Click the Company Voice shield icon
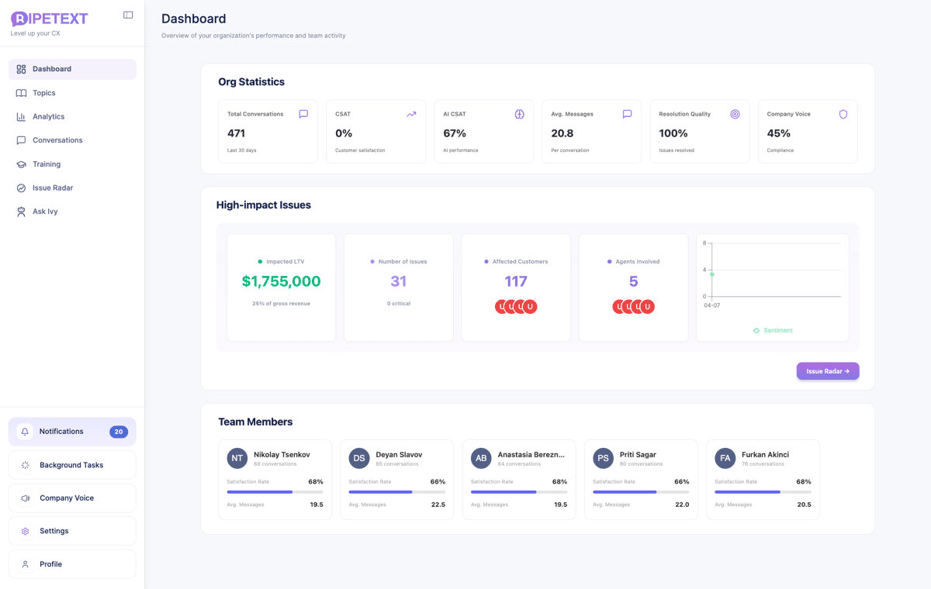 click(843, 114)
